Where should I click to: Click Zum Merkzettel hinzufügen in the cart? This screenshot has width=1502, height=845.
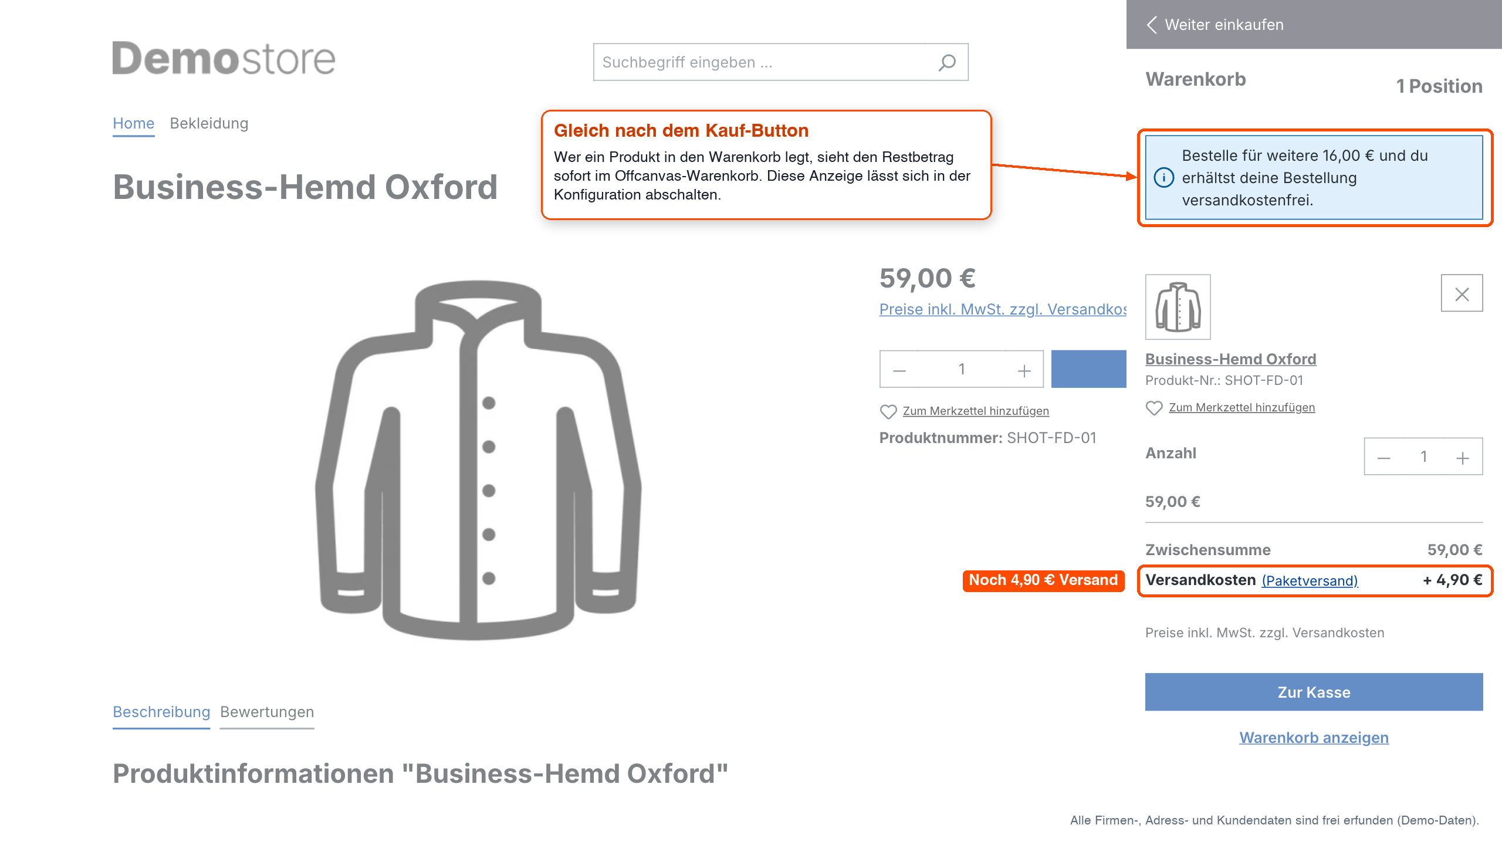coord(1241,408)
